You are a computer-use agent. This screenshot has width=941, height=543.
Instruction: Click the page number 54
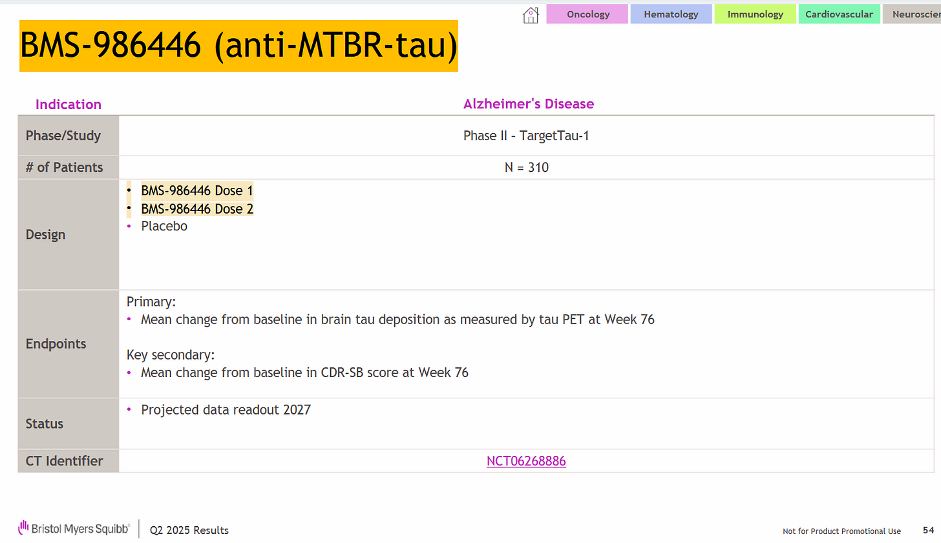pyautogui.click(x=928, y=530)
